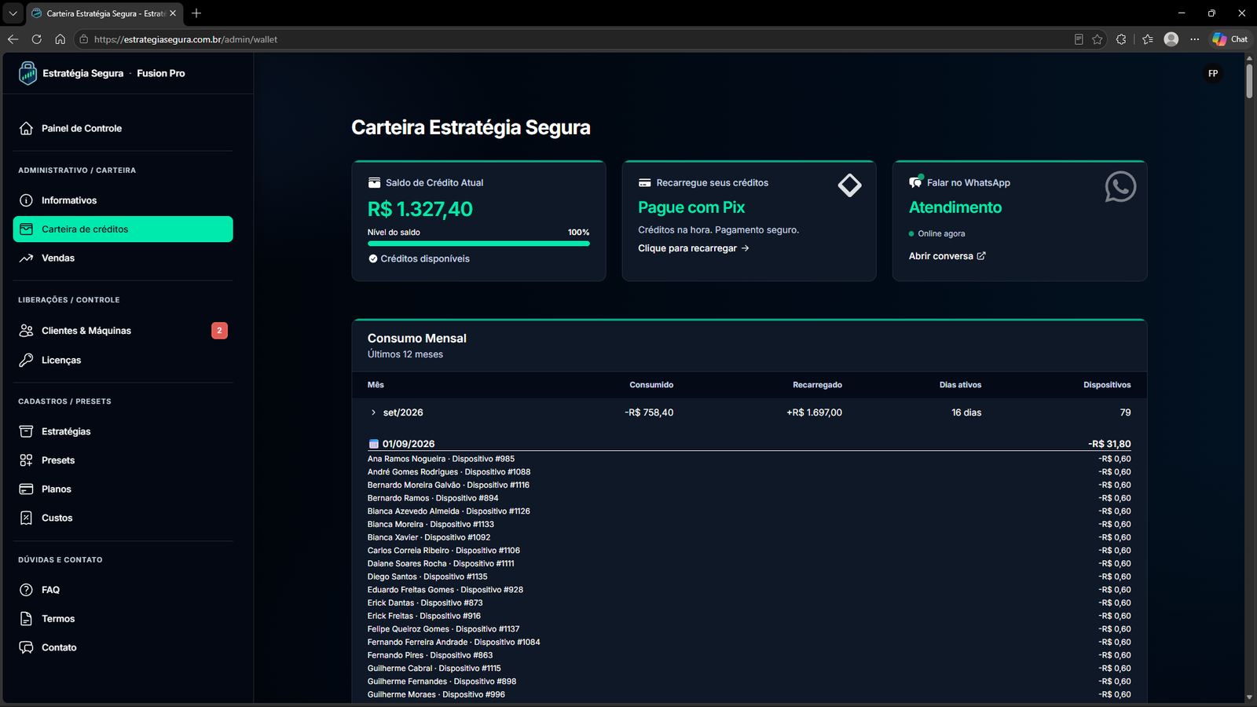The width and height of the screenshot is (1257, 707).
Task: Click the FAQ question mark icon
Action: click(x=26, y=590)
